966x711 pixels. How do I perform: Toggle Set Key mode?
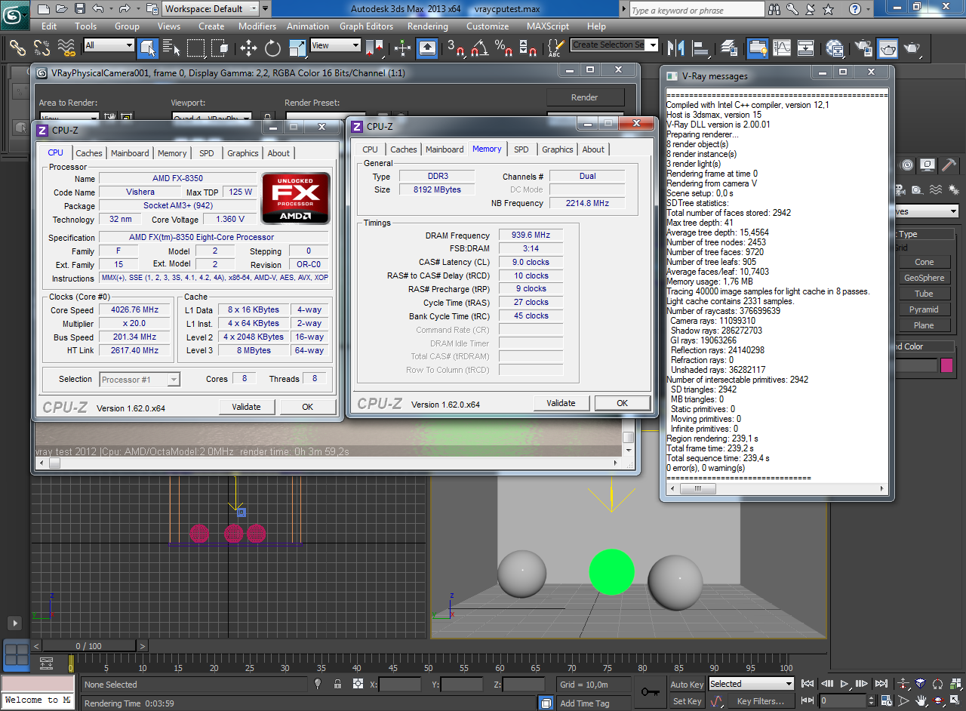point(687,701)
